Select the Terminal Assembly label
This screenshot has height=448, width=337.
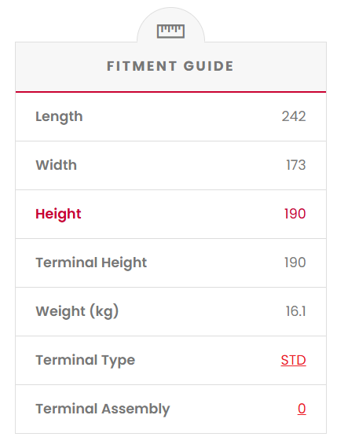click(103, 409)
